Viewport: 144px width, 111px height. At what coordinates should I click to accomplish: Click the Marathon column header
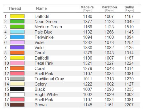click(109, 9)
